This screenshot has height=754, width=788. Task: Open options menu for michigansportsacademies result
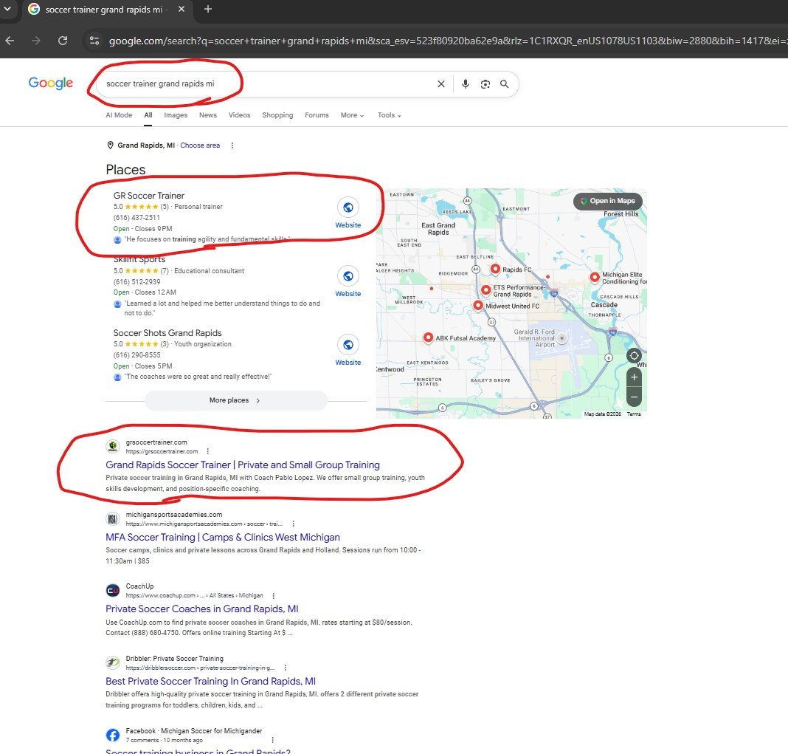click(x=293, y=524)
